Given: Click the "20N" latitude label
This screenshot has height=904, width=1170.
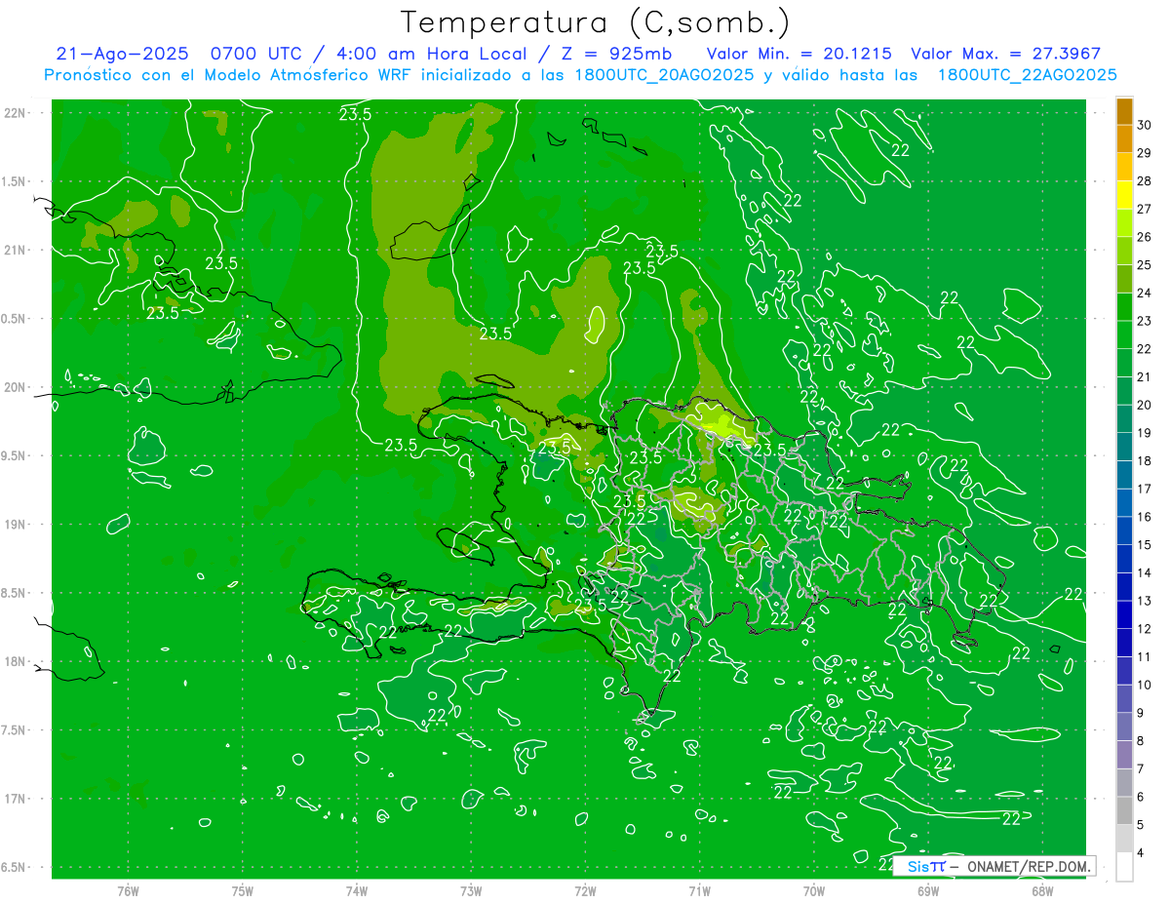Looking at the screenshot, I should 16,387.
